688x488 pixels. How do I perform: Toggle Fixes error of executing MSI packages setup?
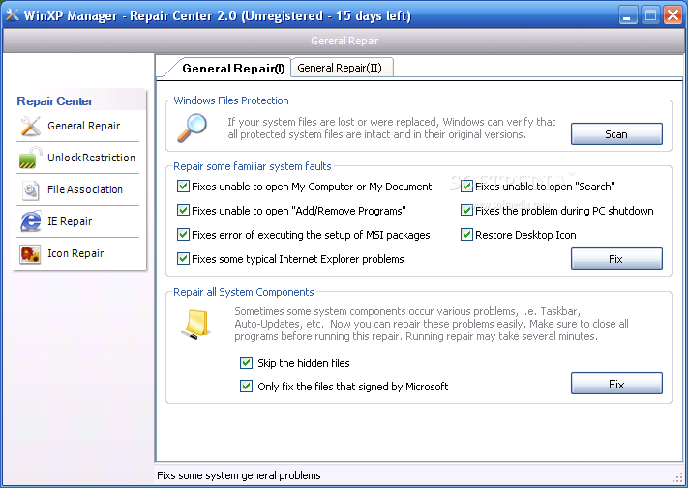click(183, 235)
